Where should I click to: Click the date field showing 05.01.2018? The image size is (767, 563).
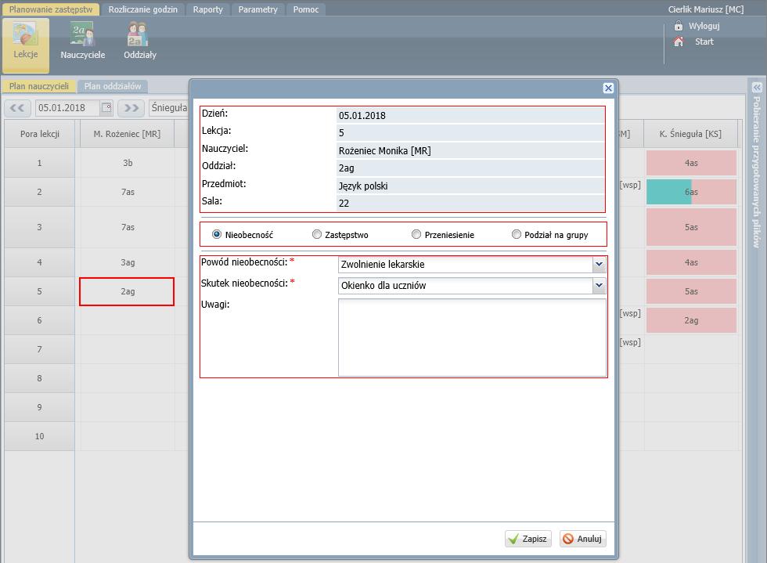click(x=67, y=108)
